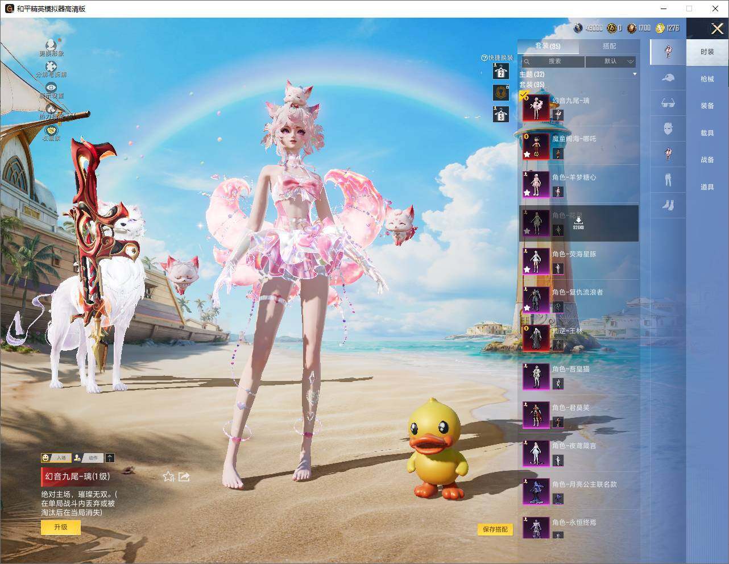The image size is (729, 564).
Task: Select the hat category icon
Action: click(668, 78)
